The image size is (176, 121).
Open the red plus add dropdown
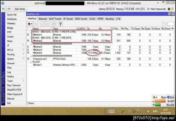(x=30, y=24)
